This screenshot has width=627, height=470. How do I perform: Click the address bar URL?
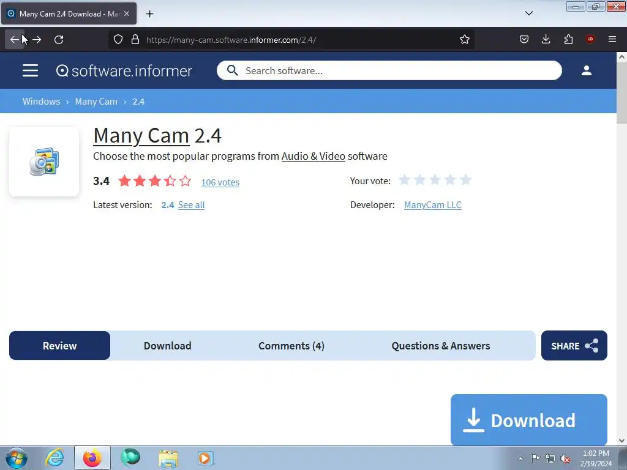[x=231, y=40]
